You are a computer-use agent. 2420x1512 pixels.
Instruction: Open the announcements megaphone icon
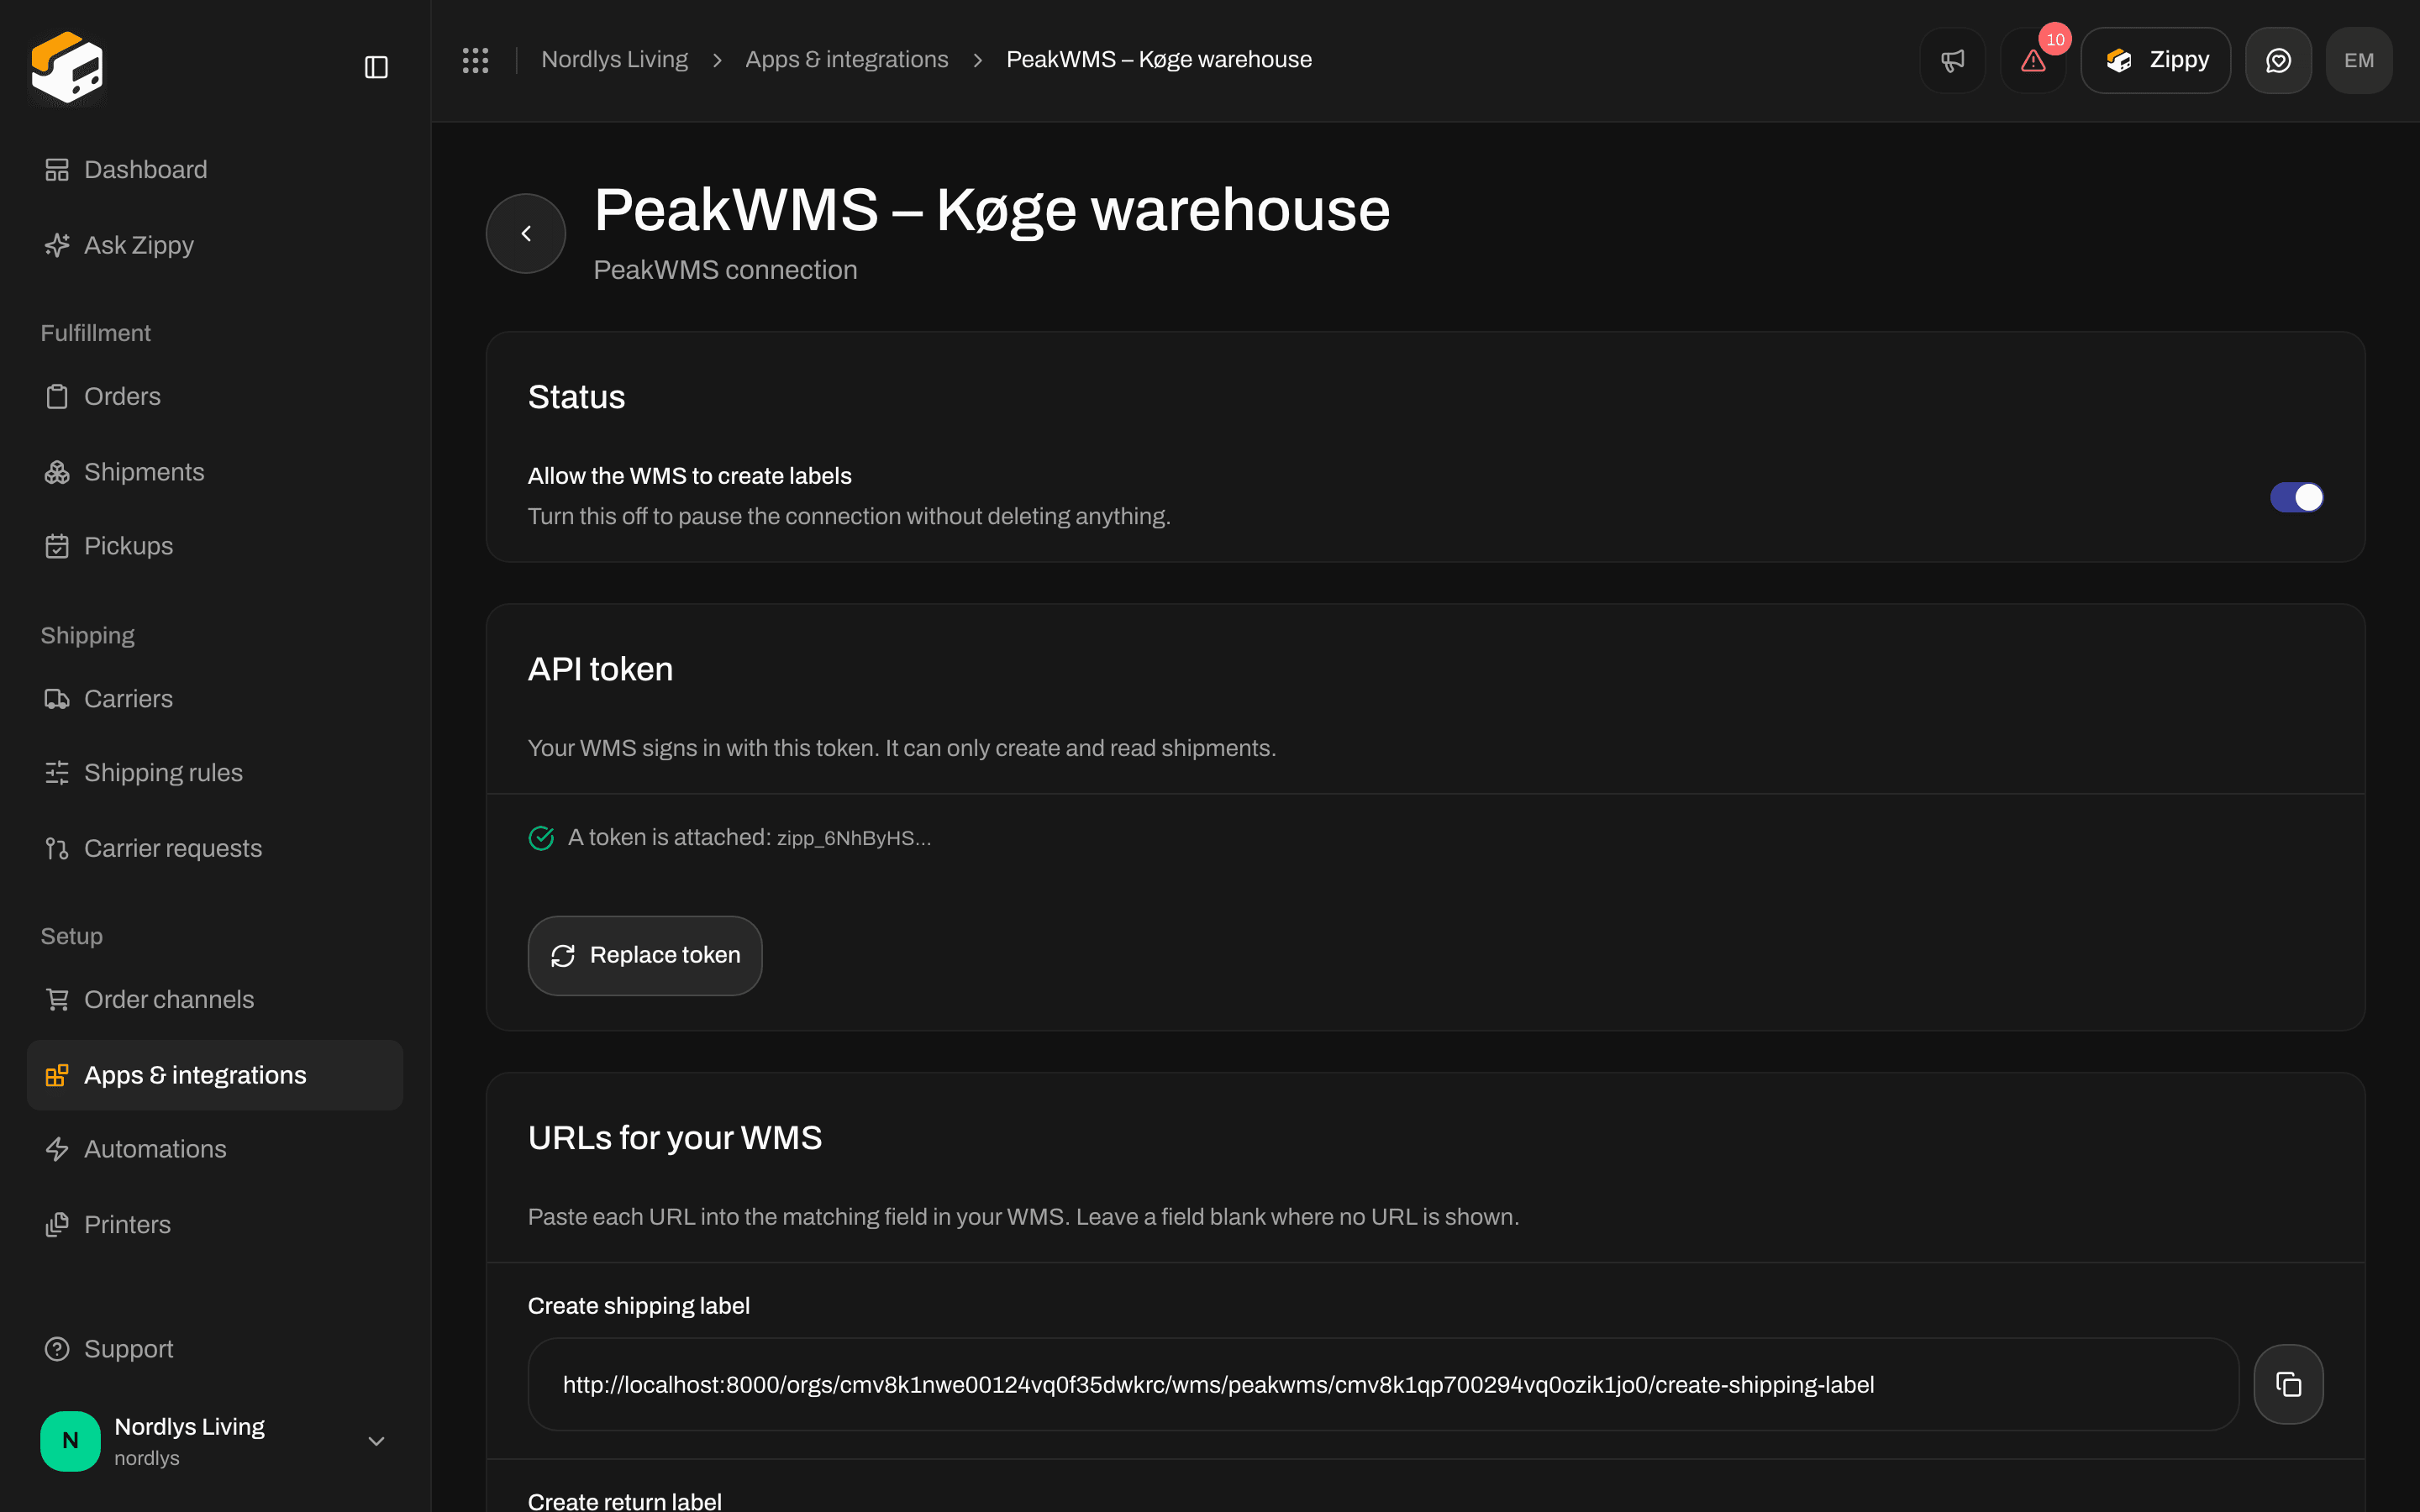pos(1952,60)
